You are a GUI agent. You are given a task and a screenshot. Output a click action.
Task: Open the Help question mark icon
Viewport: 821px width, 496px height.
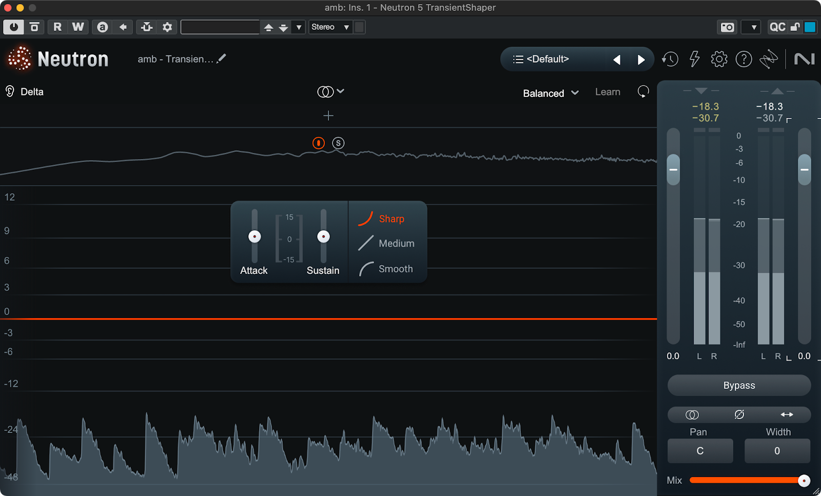point(744,59)
